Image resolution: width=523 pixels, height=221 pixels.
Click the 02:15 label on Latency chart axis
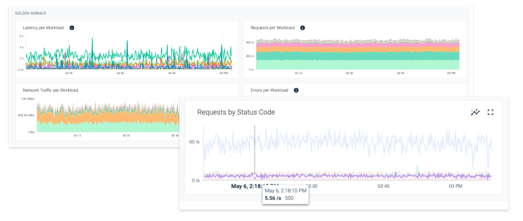[x=69, y=73]
